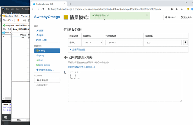Image resolution: width=193 pixels, height=125 pixels.
Task: Bookmark this page with the star icon
Action: [182, 9]
